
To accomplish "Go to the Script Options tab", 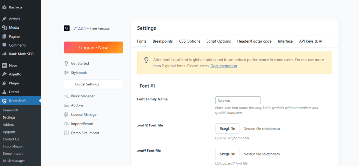I will coord(219,41).
